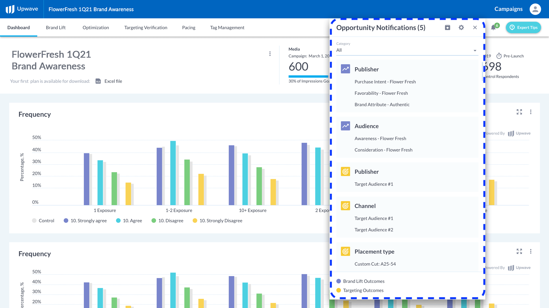
Task: Click the impressions goal progress bar
Action: tap(309, 76)
